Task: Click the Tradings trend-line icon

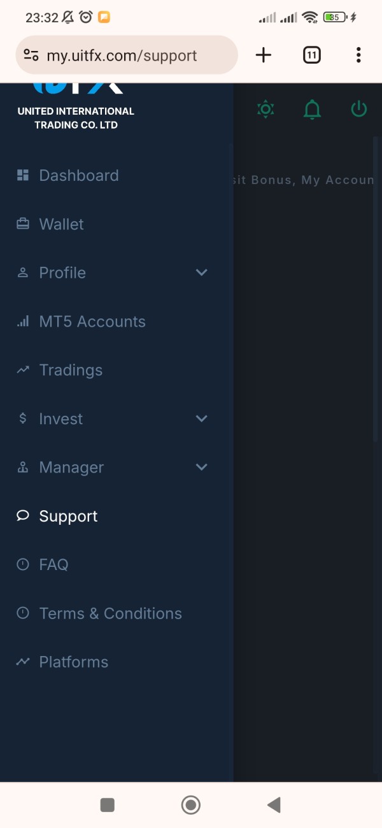Action: (x=23, y=369)
